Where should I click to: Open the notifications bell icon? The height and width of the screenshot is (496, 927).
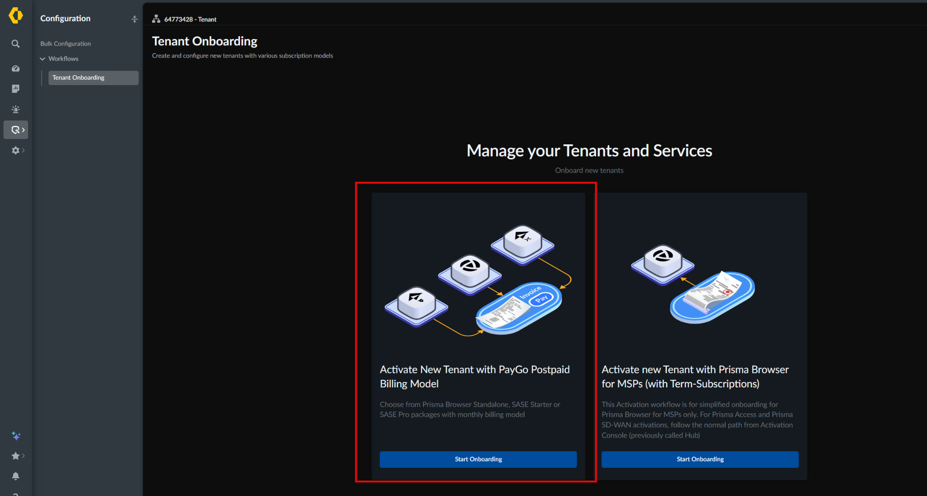[x=15, y=476]
